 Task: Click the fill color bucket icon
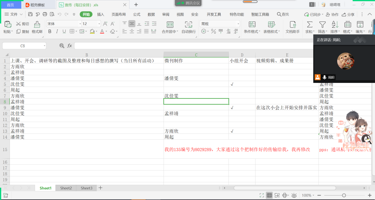click(92, 31)
